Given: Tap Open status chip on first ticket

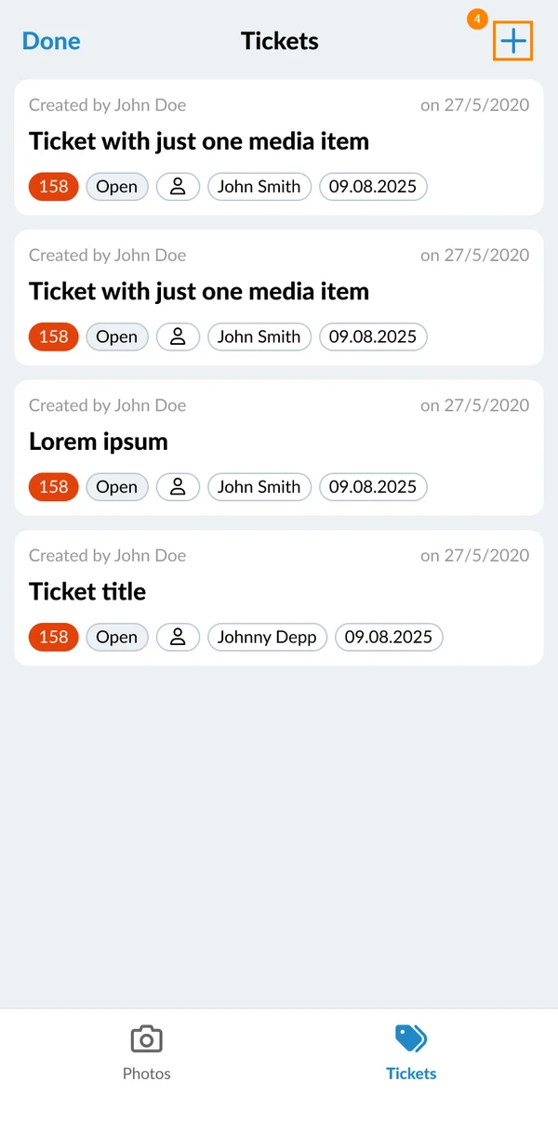Looking at the screenshot, I should coord(117,187).
